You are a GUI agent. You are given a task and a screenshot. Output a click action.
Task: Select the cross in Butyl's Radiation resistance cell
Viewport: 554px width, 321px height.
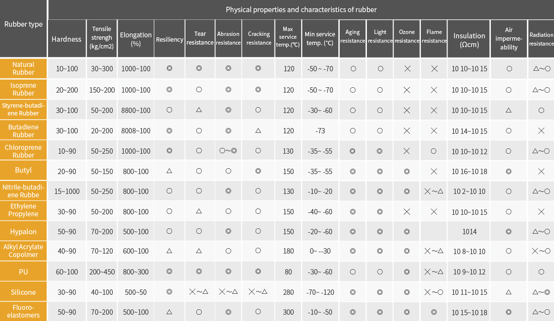[x=541, y=171]
